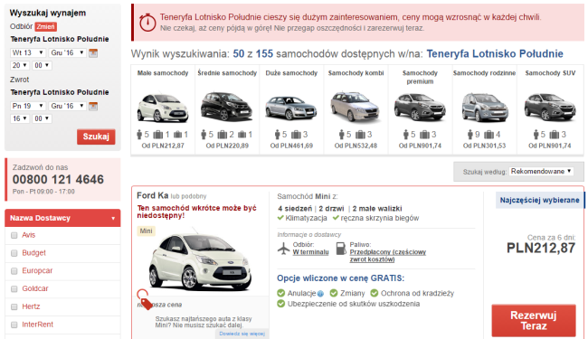
Task: Click the green check next to Anulacje
Action: click(x=280, y=293)
